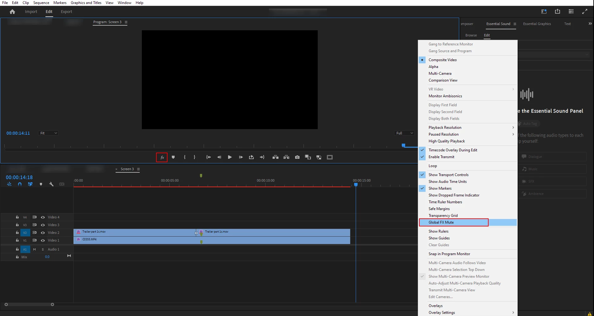The width and height of the screenshot is (594, 316).
Task: Open the Export workspace
Action: pyautogui.click(x=66, y=12)
